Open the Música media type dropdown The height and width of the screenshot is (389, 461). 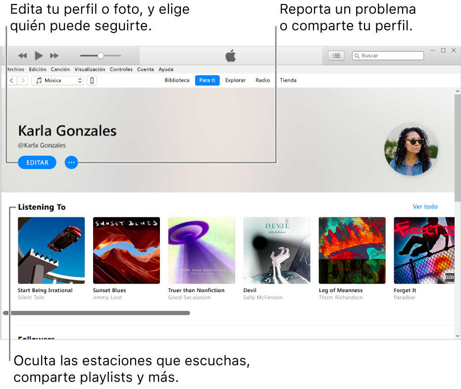(57, 80)
